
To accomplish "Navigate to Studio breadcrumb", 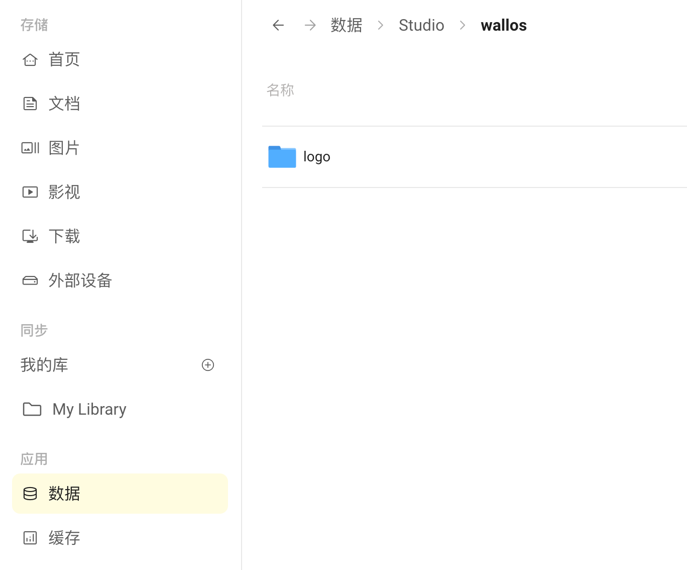I will (x=421, y=25).
